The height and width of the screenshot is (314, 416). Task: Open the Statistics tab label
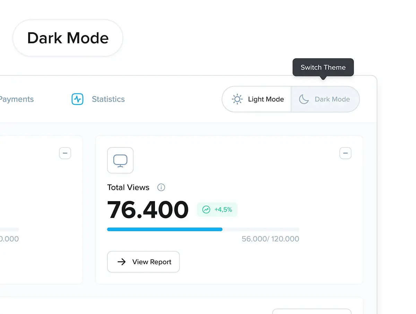click(108, 99)
